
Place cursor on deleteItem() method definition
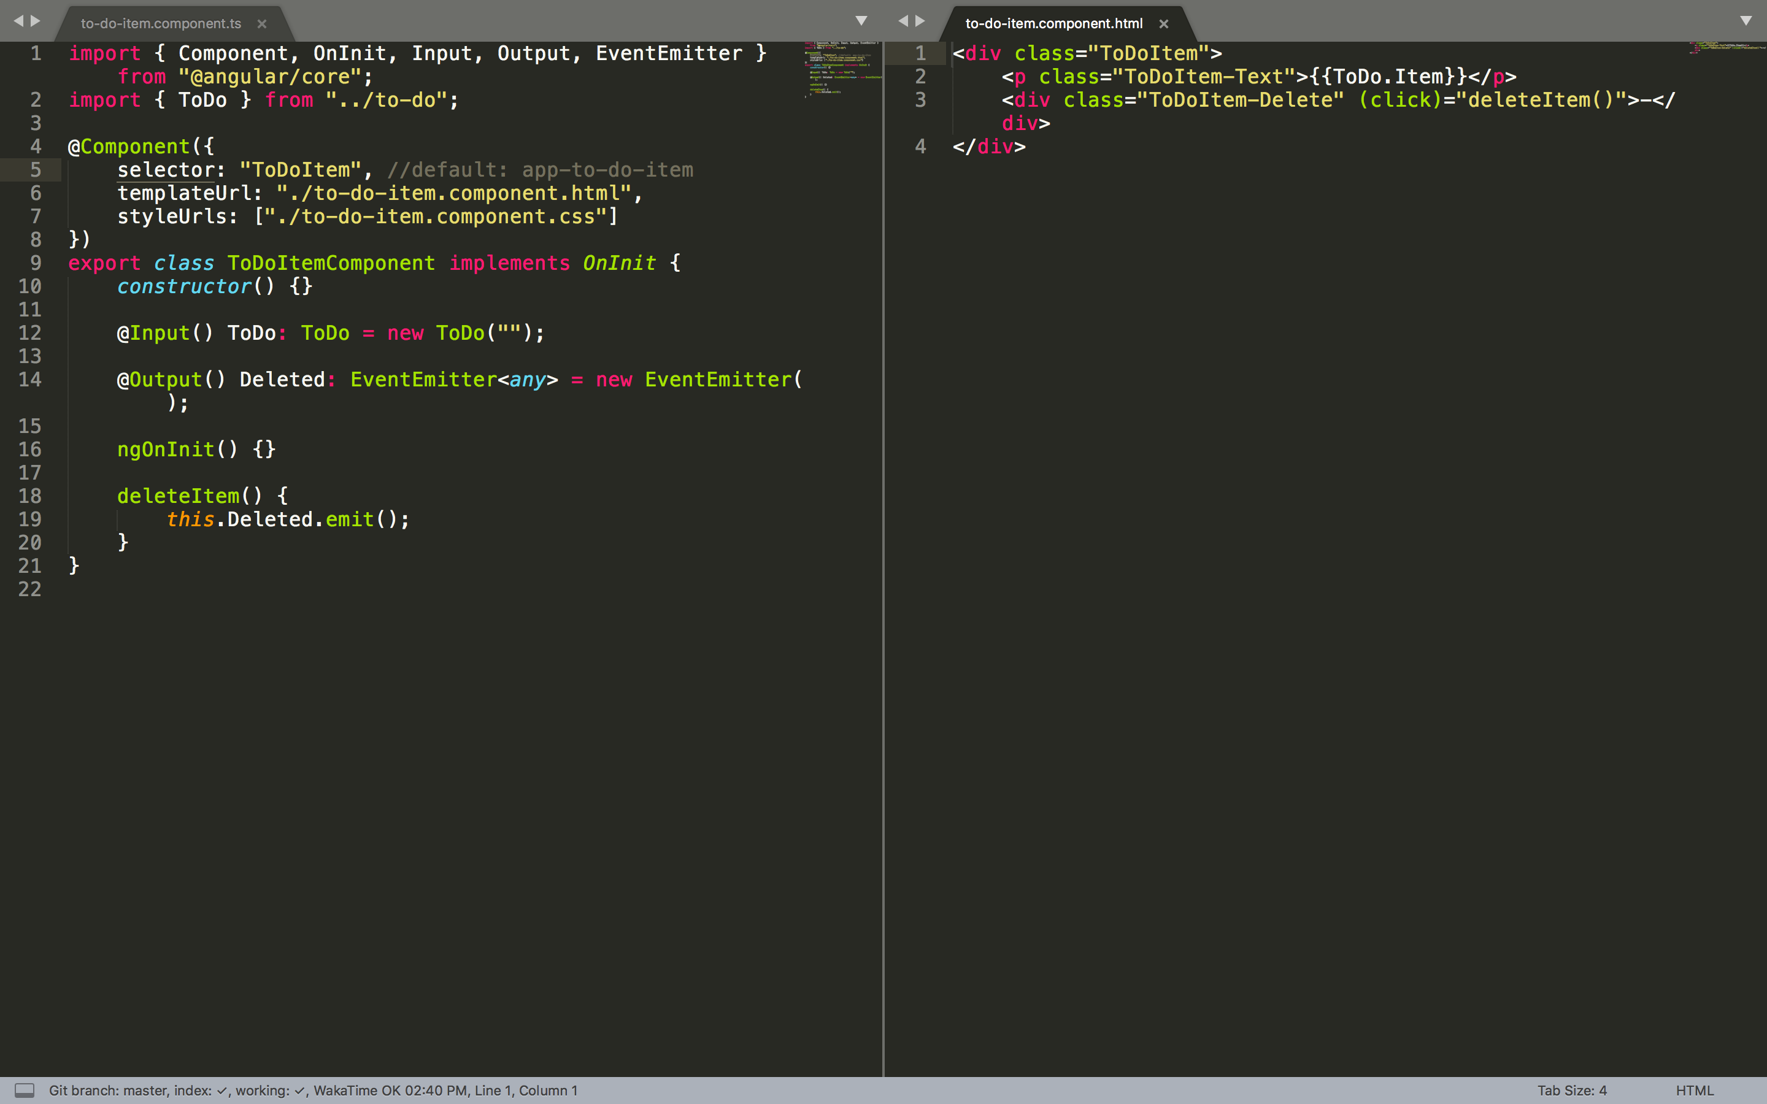(x=178, y=497)
